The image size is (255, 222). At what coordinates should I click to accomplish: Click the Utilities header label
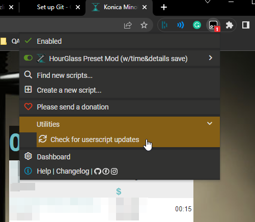(48, 124)
